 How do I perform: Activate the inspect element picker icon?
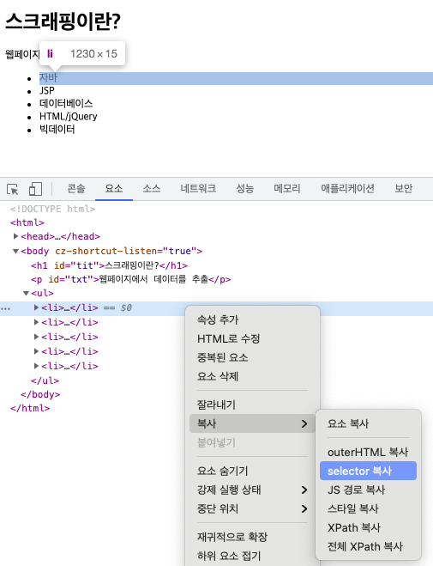pyautogui.click(x=12, y=189)
